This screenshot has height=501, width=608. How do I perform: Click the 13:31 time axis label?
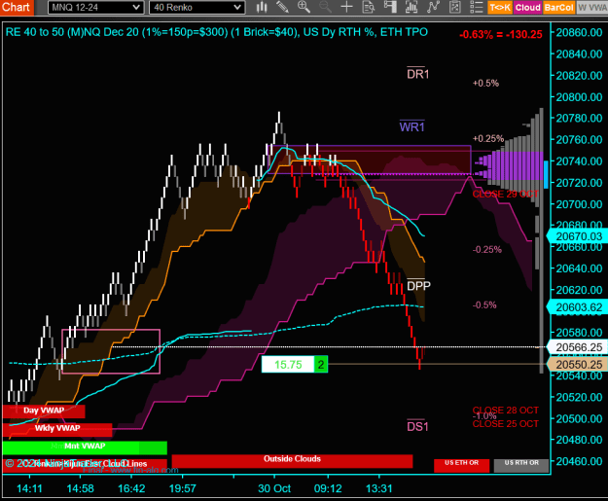click(x=378, y=488)
